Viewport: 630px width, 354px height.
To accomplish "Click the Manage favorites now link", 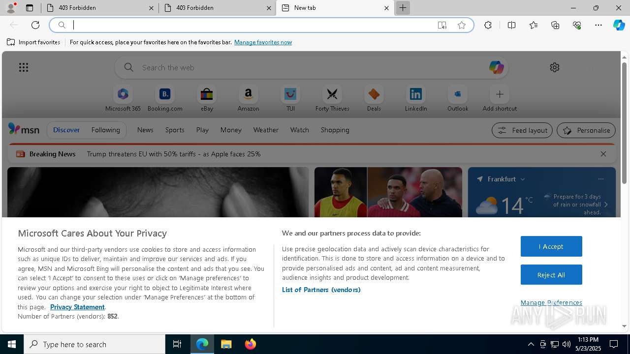I will (263, 42).
